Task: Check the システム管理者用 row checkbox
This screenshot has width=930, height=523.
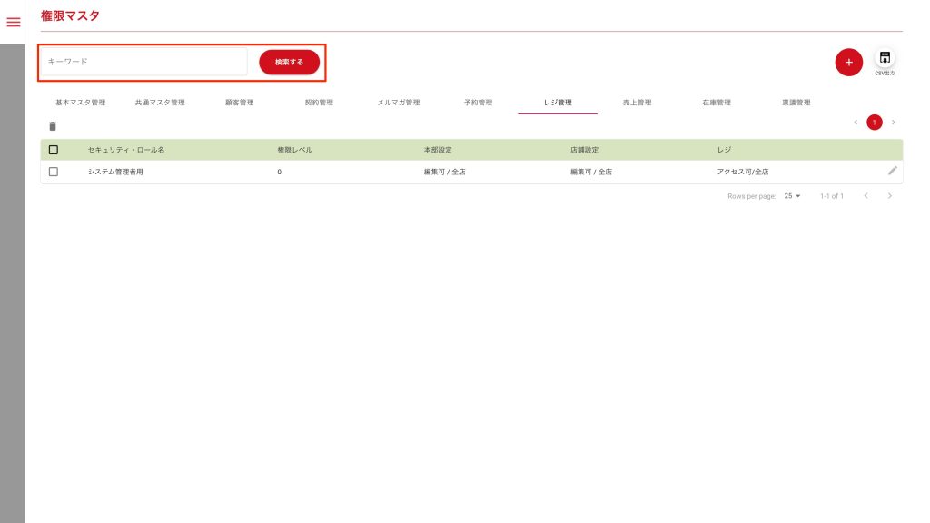Action: (x=54, y=172)
